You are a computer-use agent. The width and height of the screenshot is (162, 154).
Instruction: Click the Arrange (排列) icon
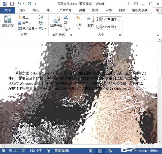click(78, 19)
